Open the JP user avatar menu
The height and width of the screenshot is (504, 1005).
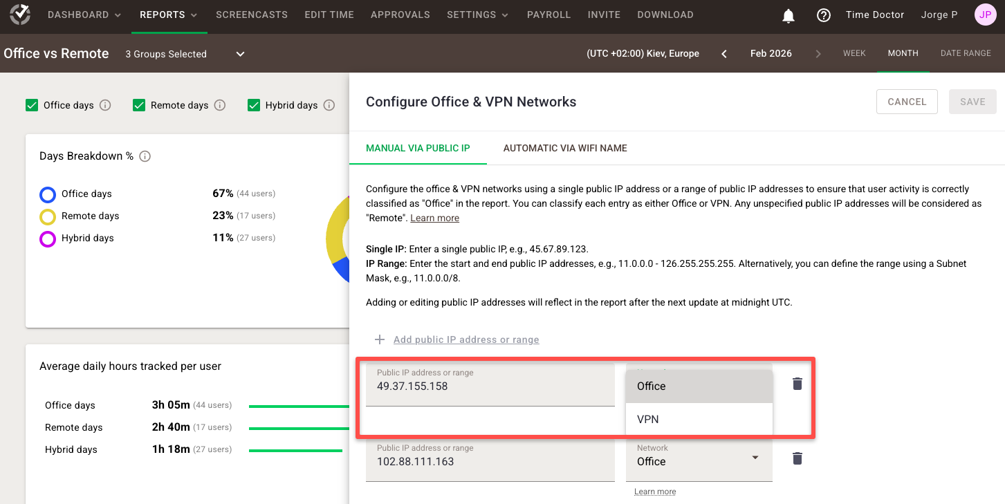985,15
